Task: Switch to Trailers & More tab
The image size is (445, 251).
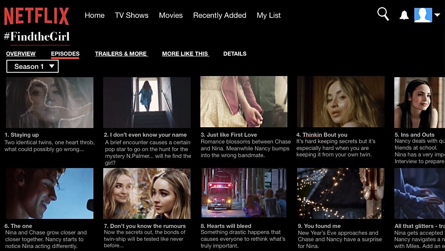Action: pos(121,54)
